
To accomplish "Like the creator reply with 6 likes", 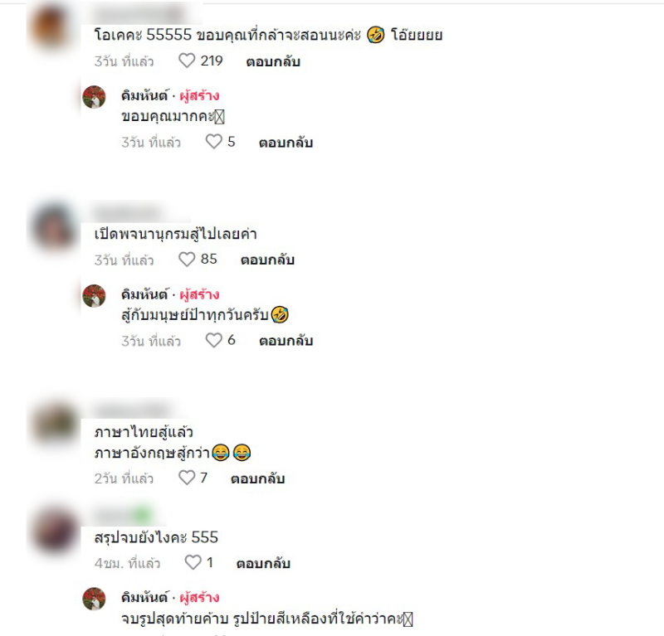I will [x=213, y=340].
